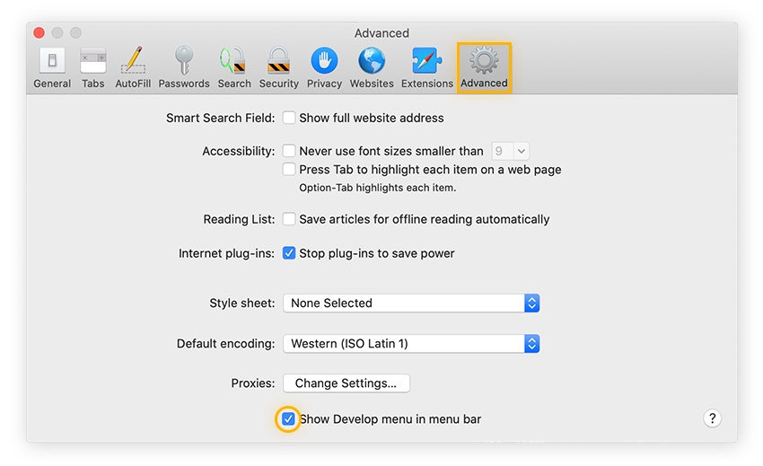
Task: Close the Advanced preferences window
Action: 39,32
